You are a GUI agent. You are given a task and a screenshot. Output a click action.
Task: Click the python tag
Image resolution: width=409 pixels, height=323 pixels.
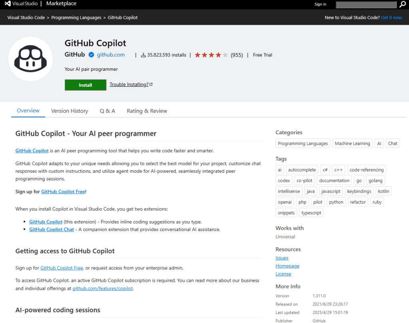[336, 202]
